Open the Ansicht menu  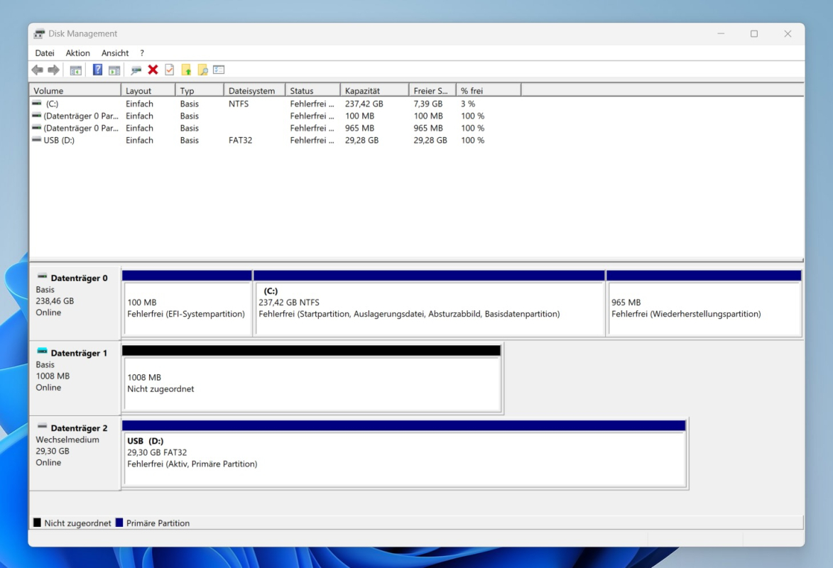[115, 53]
